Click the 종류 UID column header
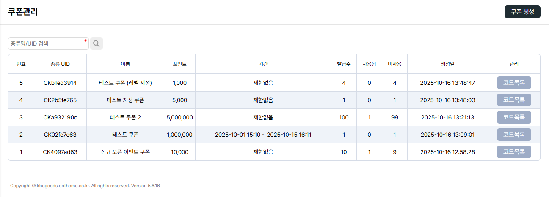The width and height of the screenshot is (549, 197). point(60,64)
